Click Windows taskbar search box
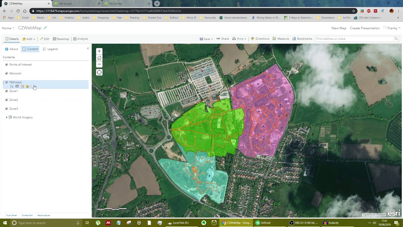 (x=46, y=223)
